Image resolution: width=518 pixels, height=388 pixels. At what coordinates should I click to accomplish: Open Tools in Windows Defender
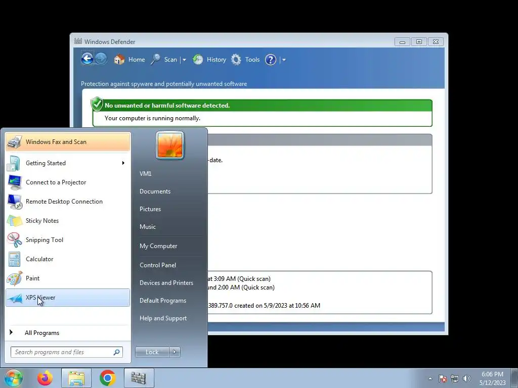245,60
